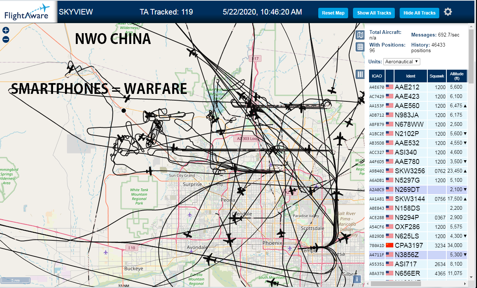This screenshot has width=477, height=288.
Task: Click the TA Tracked: 119 counter
Action: [166, 12]
